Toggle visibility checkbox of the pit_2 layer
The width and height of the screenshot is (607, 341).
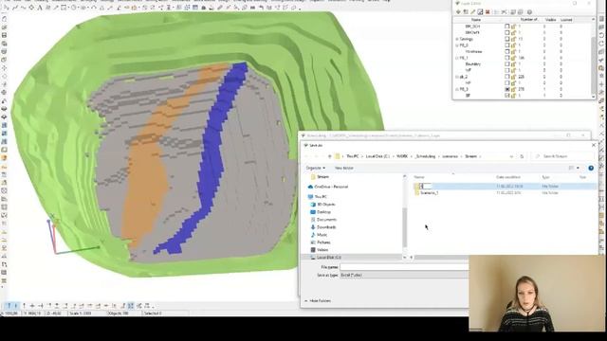point(507,77)
